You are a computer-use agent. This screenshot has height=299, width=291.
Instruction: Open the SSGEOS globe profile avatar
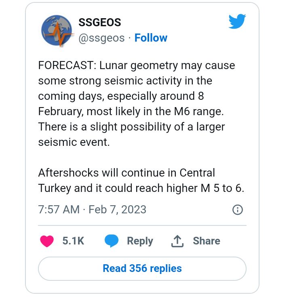tap(57, 31)
